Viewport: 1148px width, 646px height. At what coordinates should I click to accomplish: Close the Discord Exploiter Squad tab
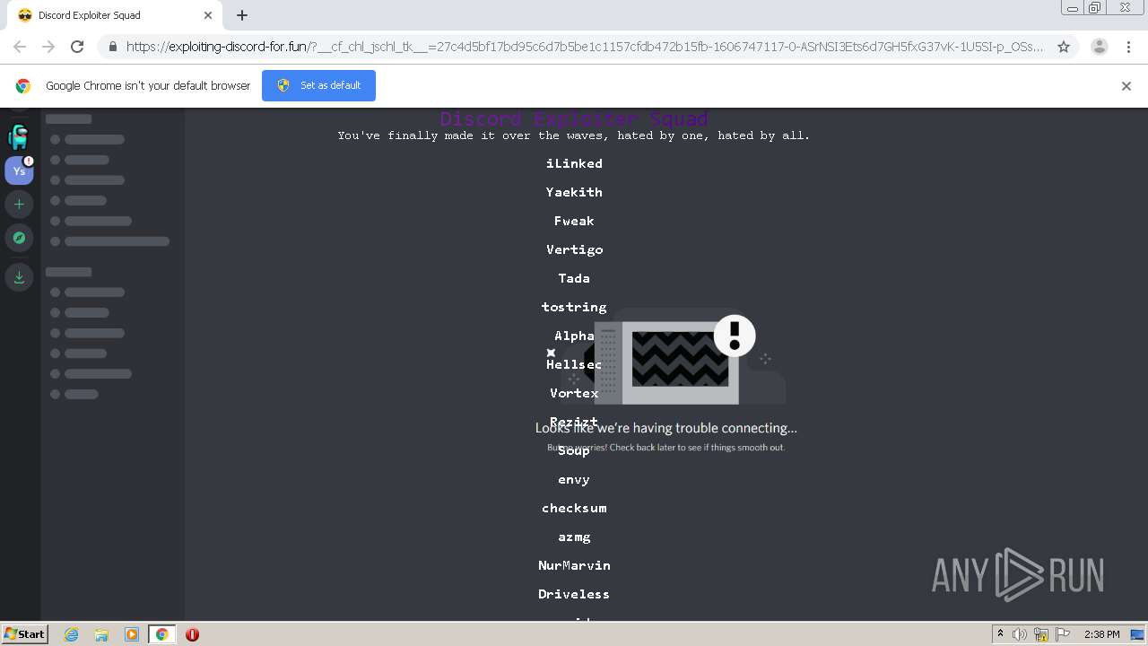pos(208,15)
